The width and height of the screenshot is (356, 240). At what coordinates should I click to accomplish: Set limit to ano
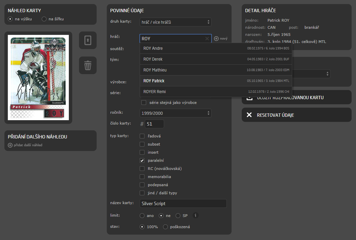coord(142,215)
